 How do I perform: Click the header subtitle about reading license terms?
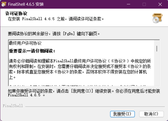click(x=56, y=19)
